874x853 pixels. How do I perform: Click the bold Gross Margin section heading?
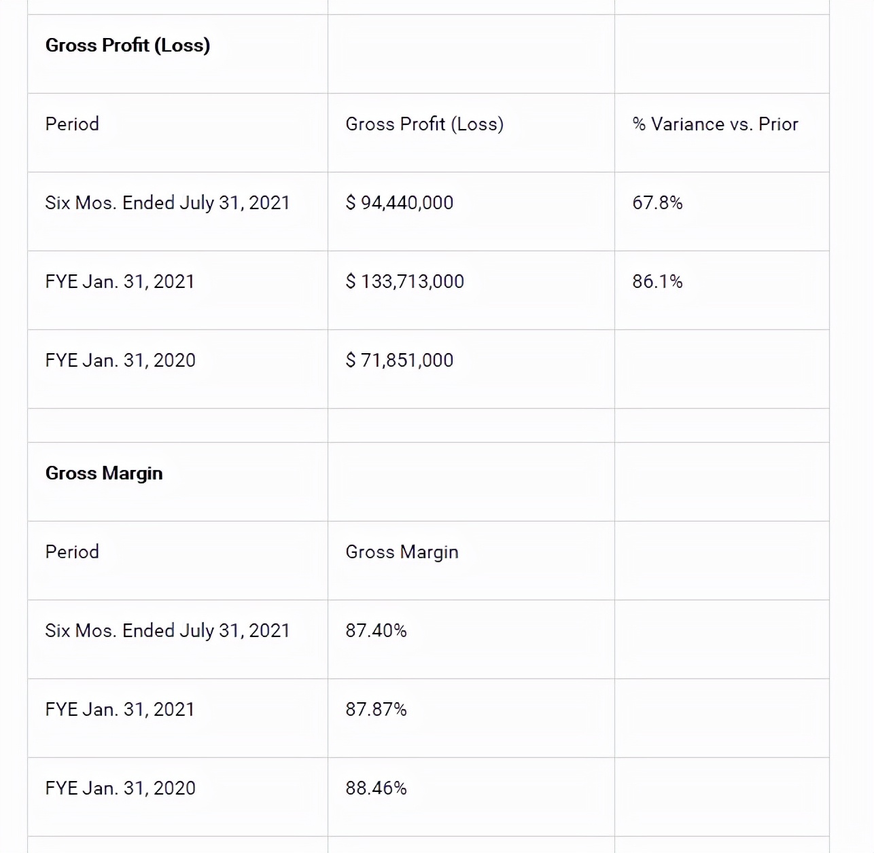[x=104, y=473]
